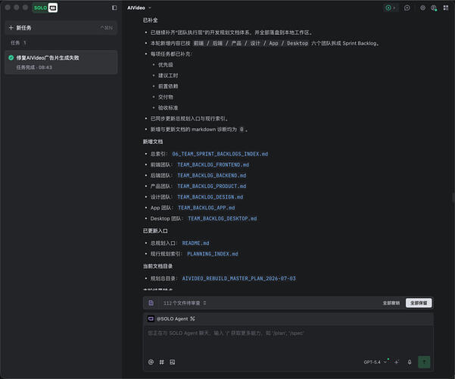Open the AIVideo project dropdown
The height and width of the screenshot is (379, 455).
(x=139, y=8)
